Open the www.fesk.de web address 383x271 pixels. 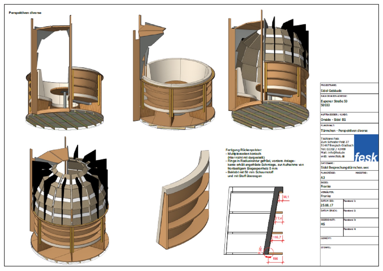click(x=336, y=156)
